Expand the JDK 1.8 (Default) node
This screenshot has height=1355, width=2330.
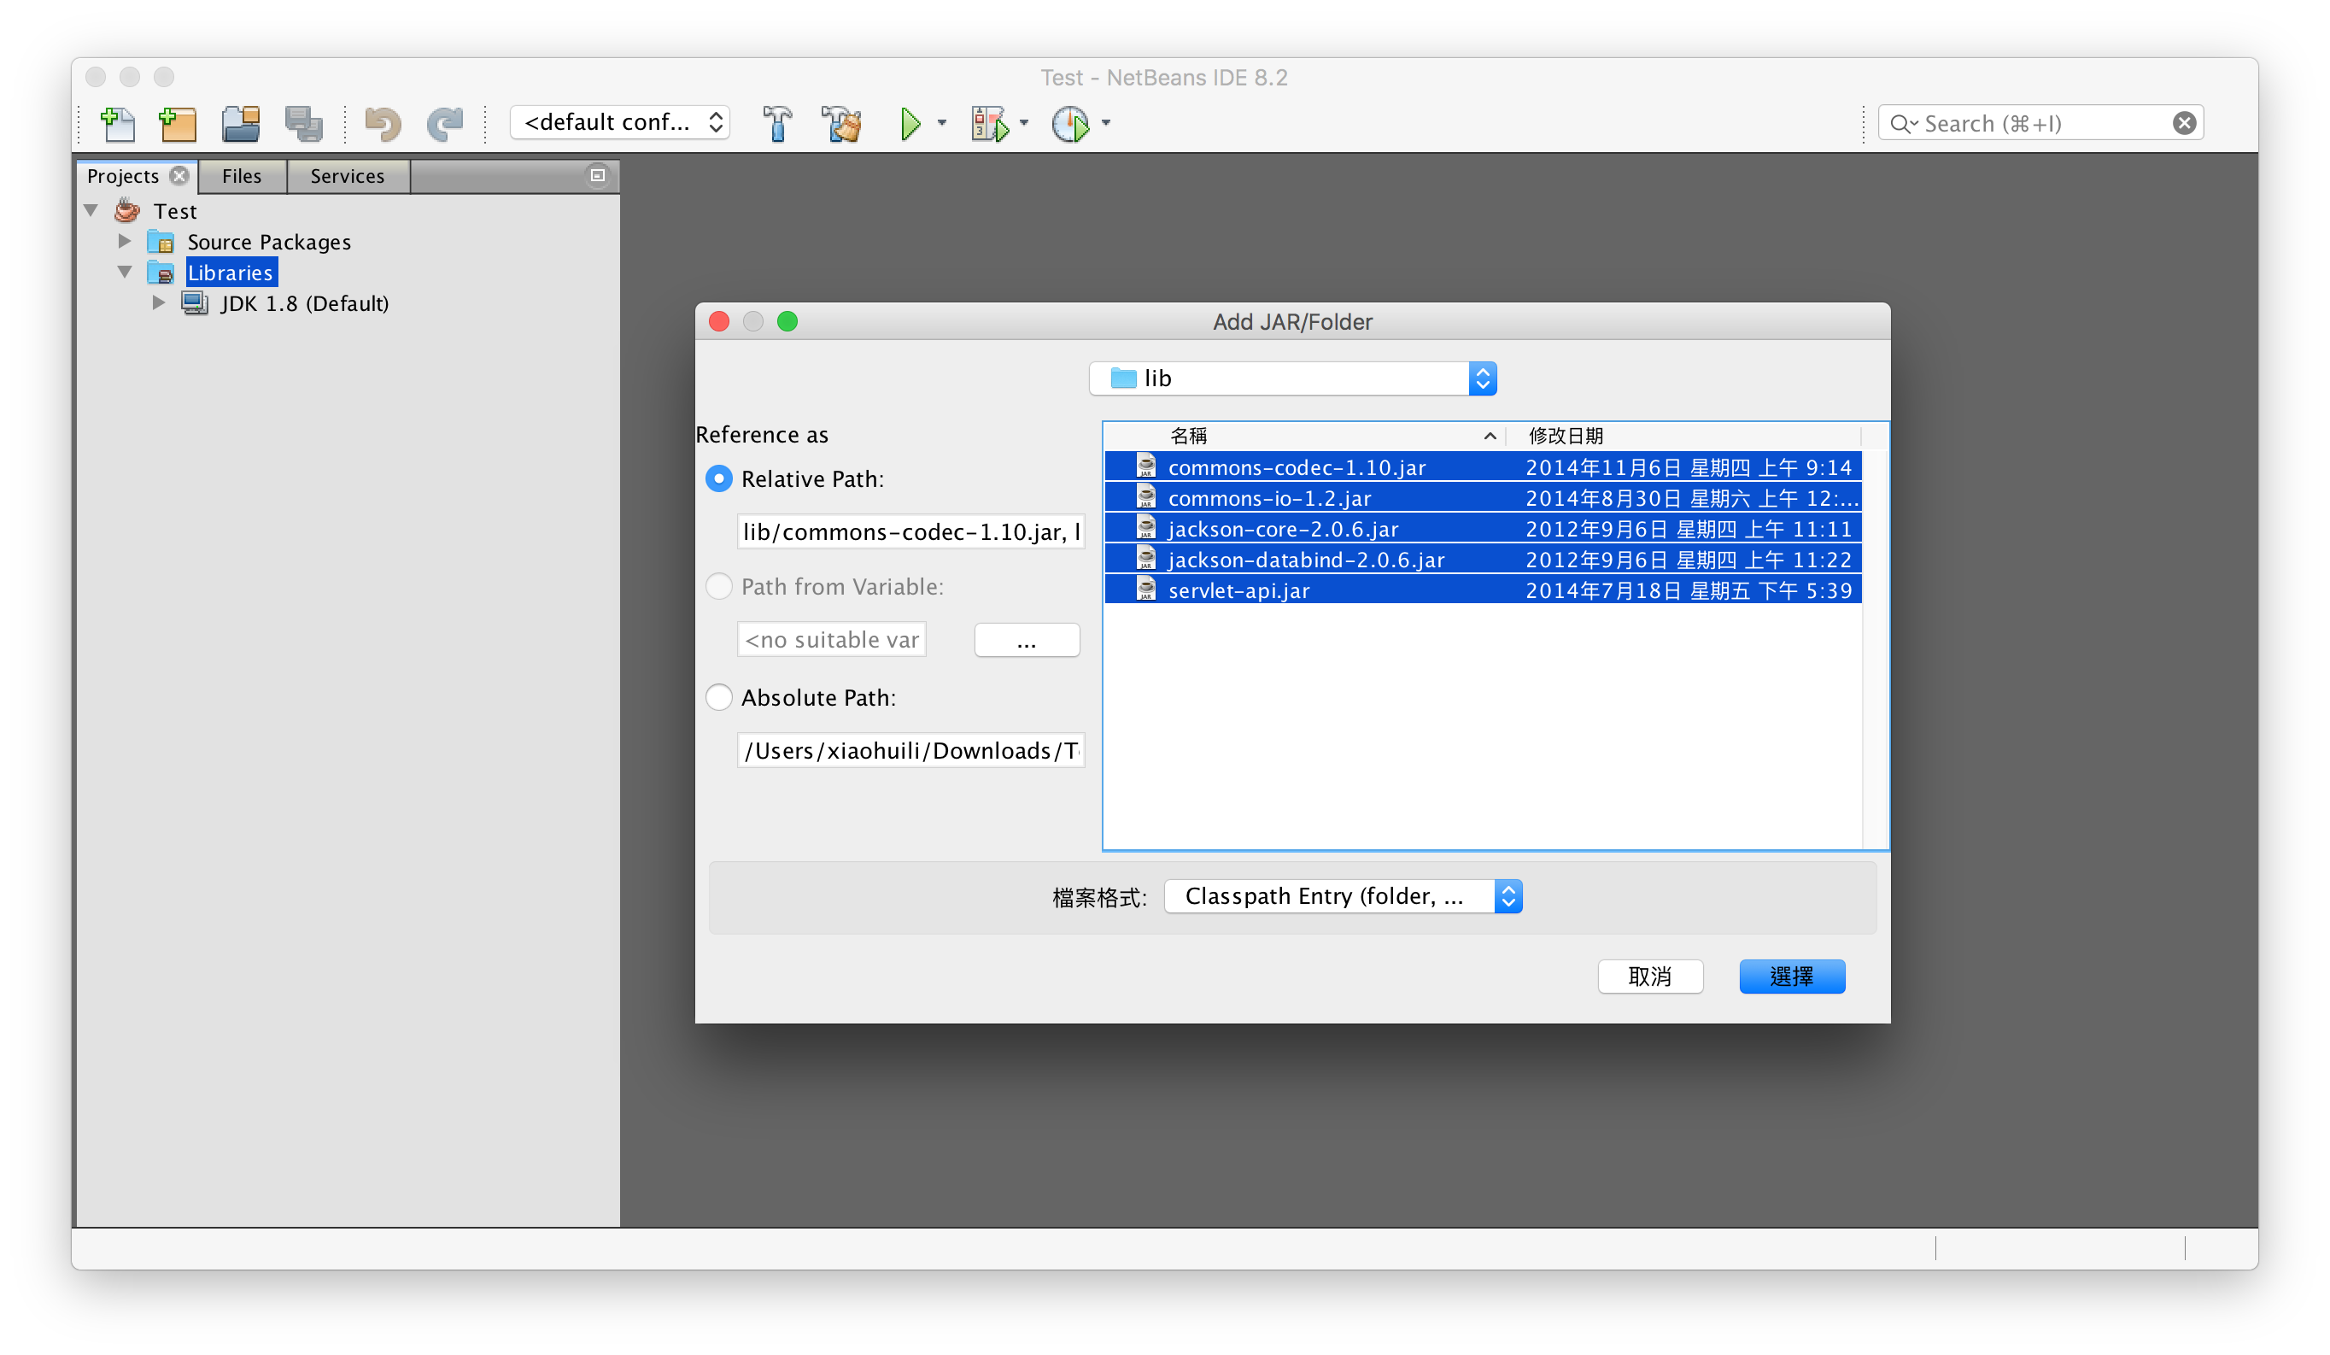pos(158,302)
